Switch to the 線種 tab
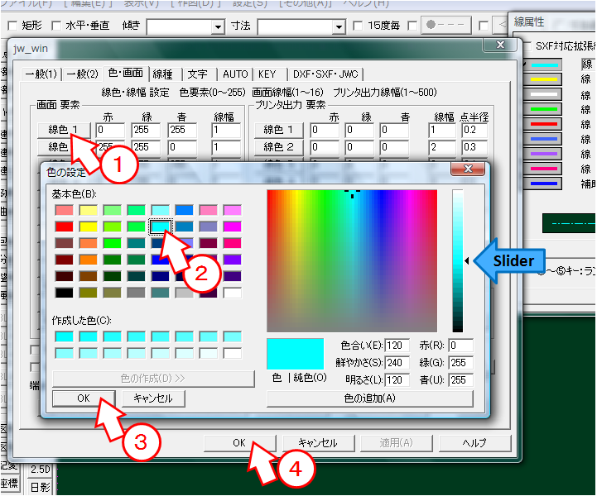Image resolution: width=597 pixels, height=496 pixels. coord(163,74)
